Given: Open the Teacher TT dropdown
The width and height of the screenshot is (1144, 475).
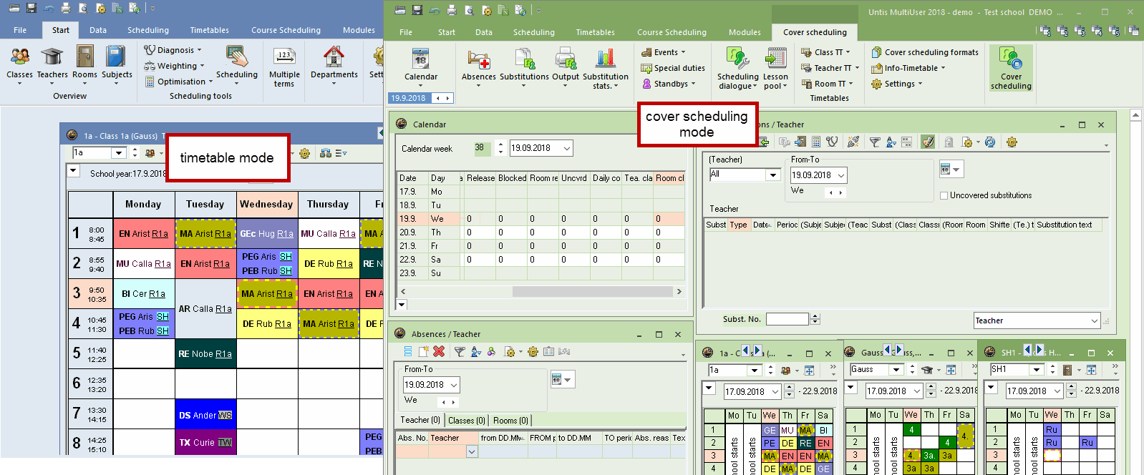Looking at the screenshot, I should [830, 68].
